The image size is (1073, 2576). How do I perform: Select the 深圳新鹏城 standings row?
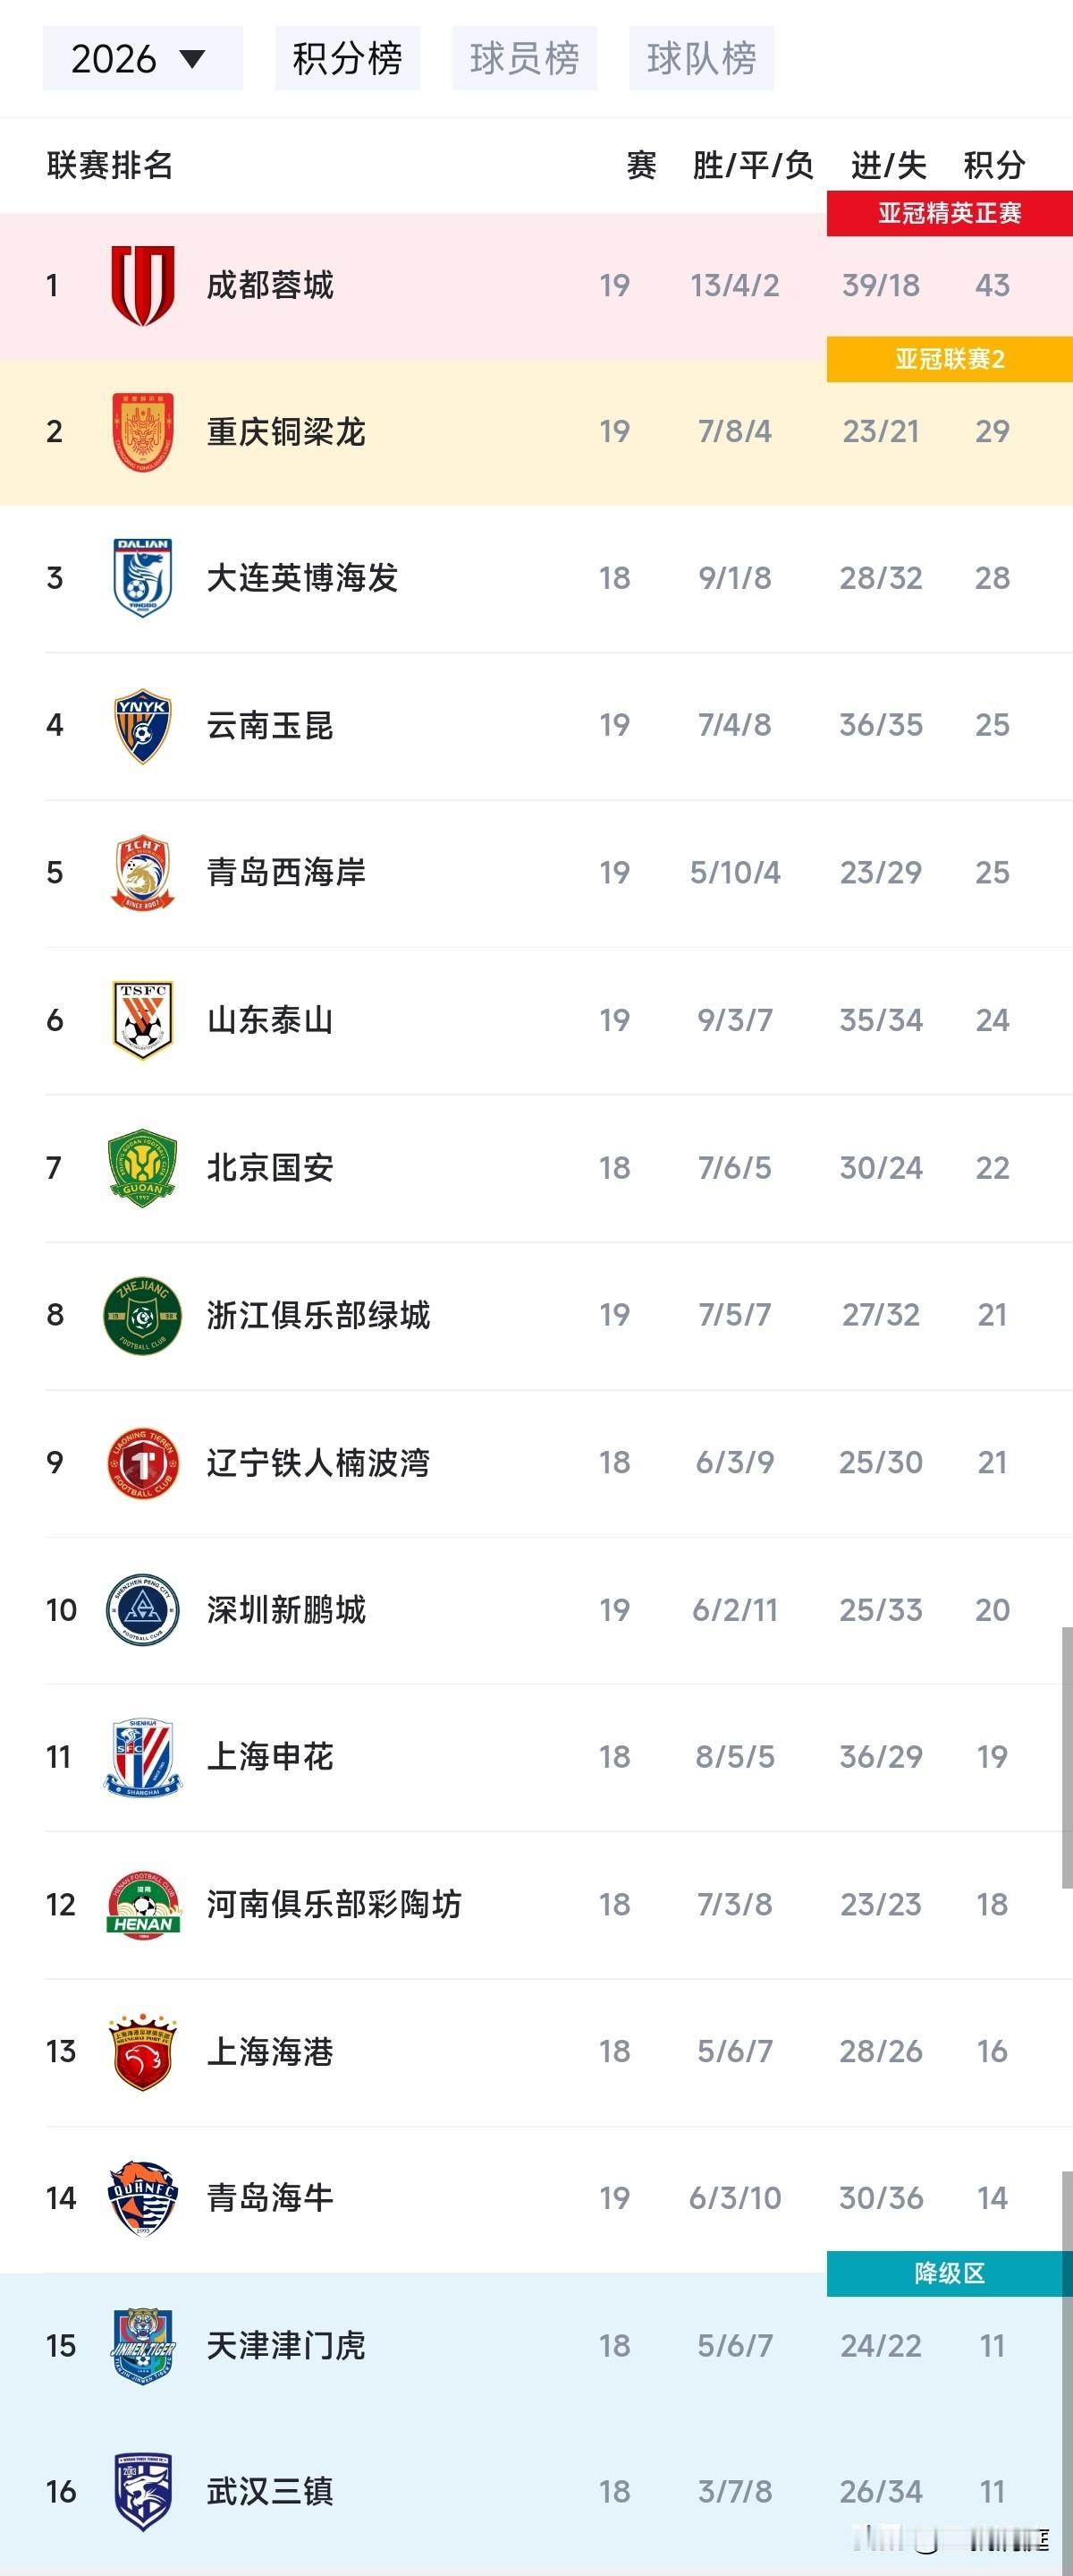[536, 1610]
